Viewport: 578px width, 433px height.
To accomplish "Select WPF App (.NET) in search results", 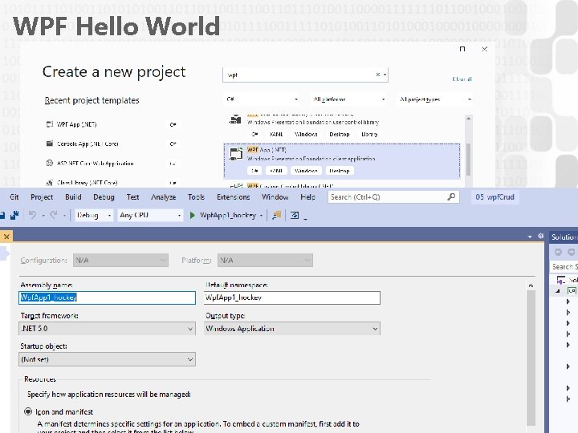I will 342,161.
